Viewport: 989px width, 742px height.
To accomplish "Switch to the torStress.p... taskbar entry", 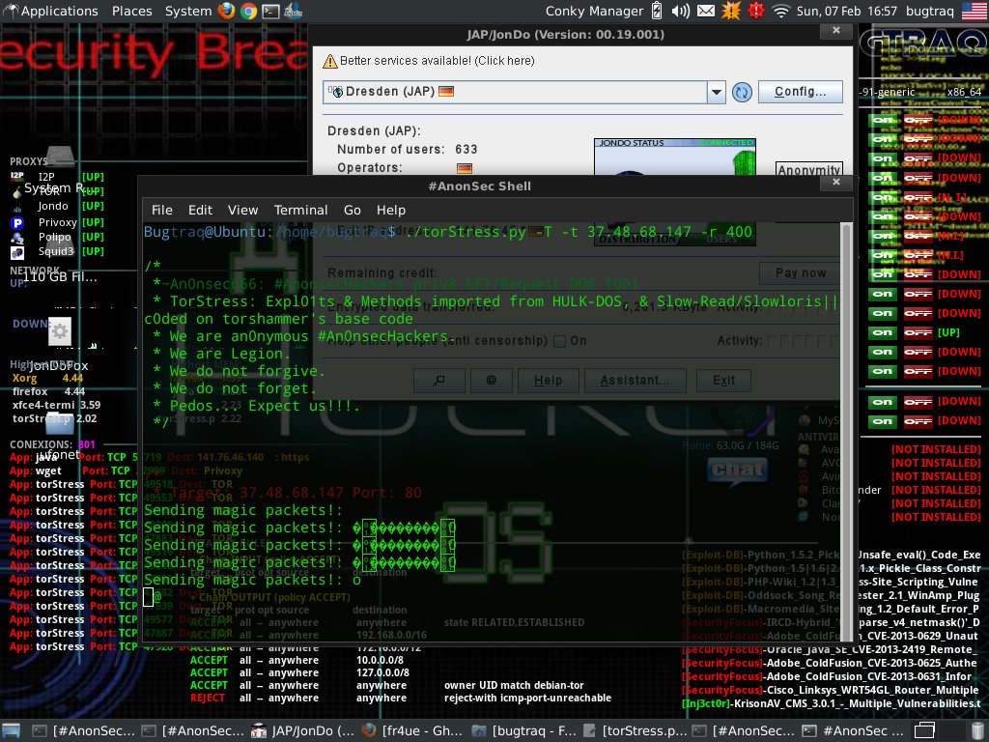I will 634,730.
